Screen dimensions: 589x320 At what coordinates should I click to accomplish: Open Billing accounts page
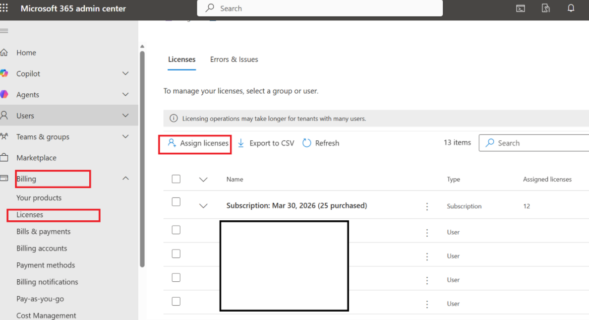[42, 249]
